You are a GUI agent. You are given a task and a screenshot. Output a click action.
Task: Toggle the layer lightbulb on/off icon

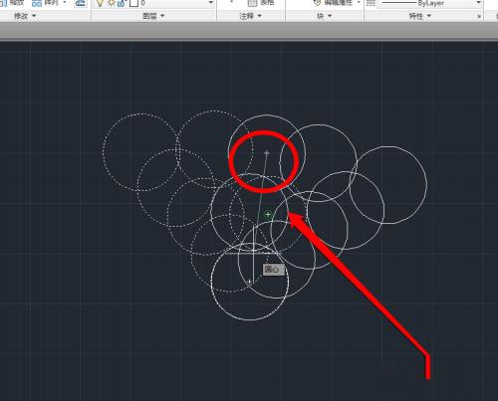[x=100, y=3]
